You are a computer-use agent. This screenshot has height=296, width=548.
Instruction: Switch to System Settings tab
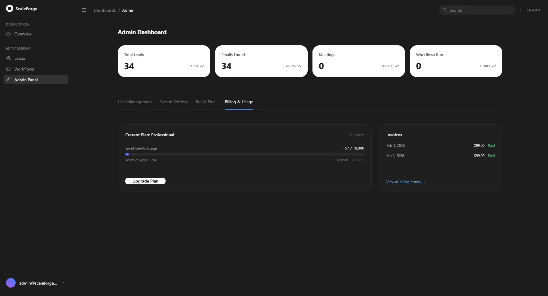[x=174, y=102]
